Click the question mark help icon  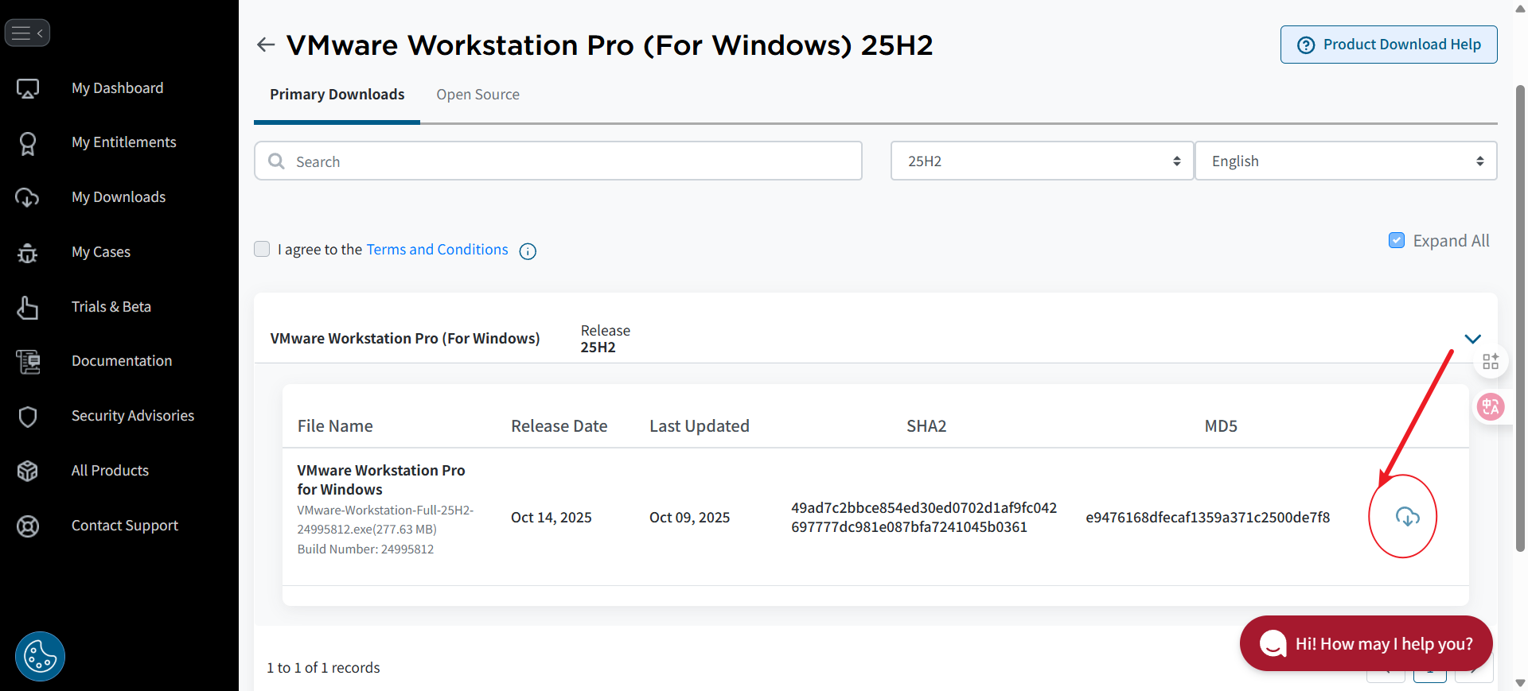pyautogui.click(x=1306, y=45)
